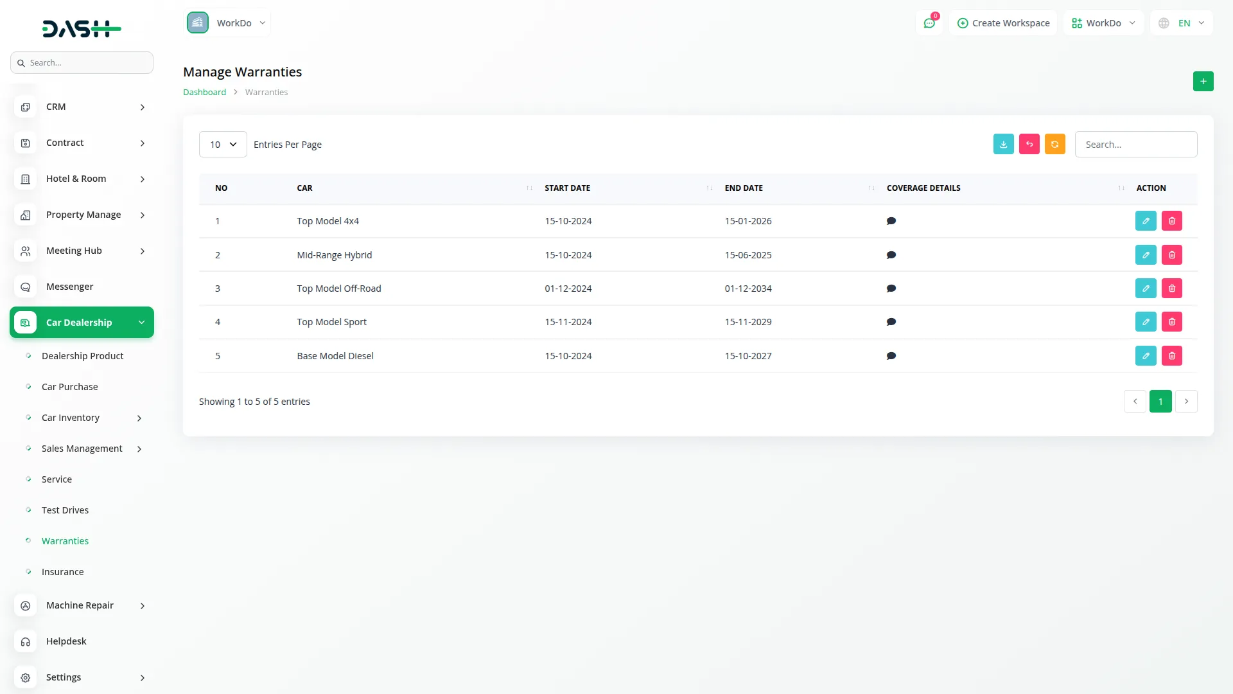Click the orange refresh reload icon

1054,145
